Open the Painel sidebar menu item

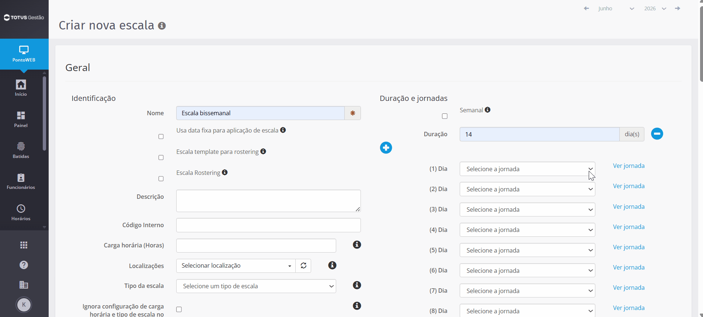pos(21,119)
